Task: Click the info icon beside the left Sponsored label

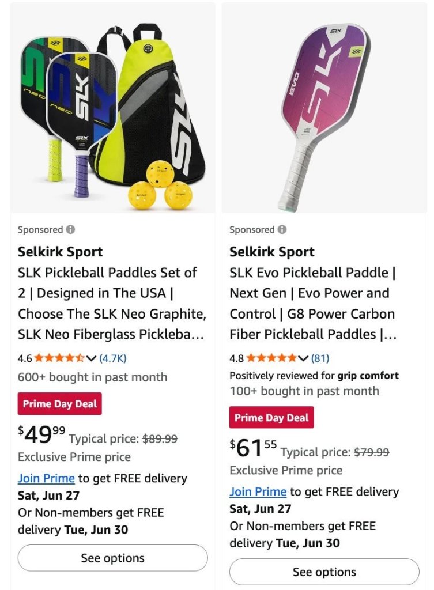Action: coord(70,229)
